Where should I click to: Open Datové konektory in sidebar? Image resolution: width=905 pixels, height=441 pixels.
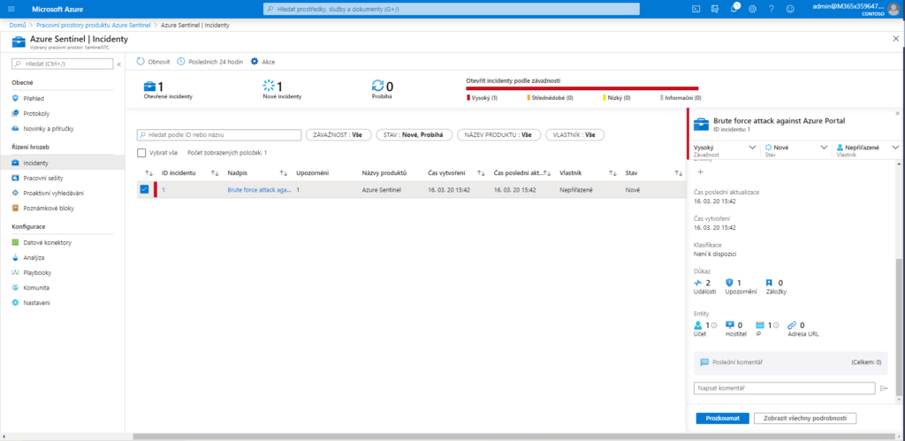pyautogui.click(x=48, y=242)
